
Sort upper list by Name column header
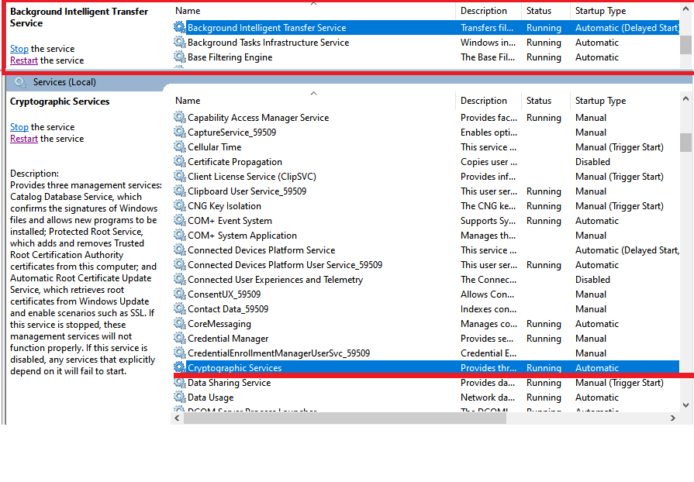[x=313, y=11]
